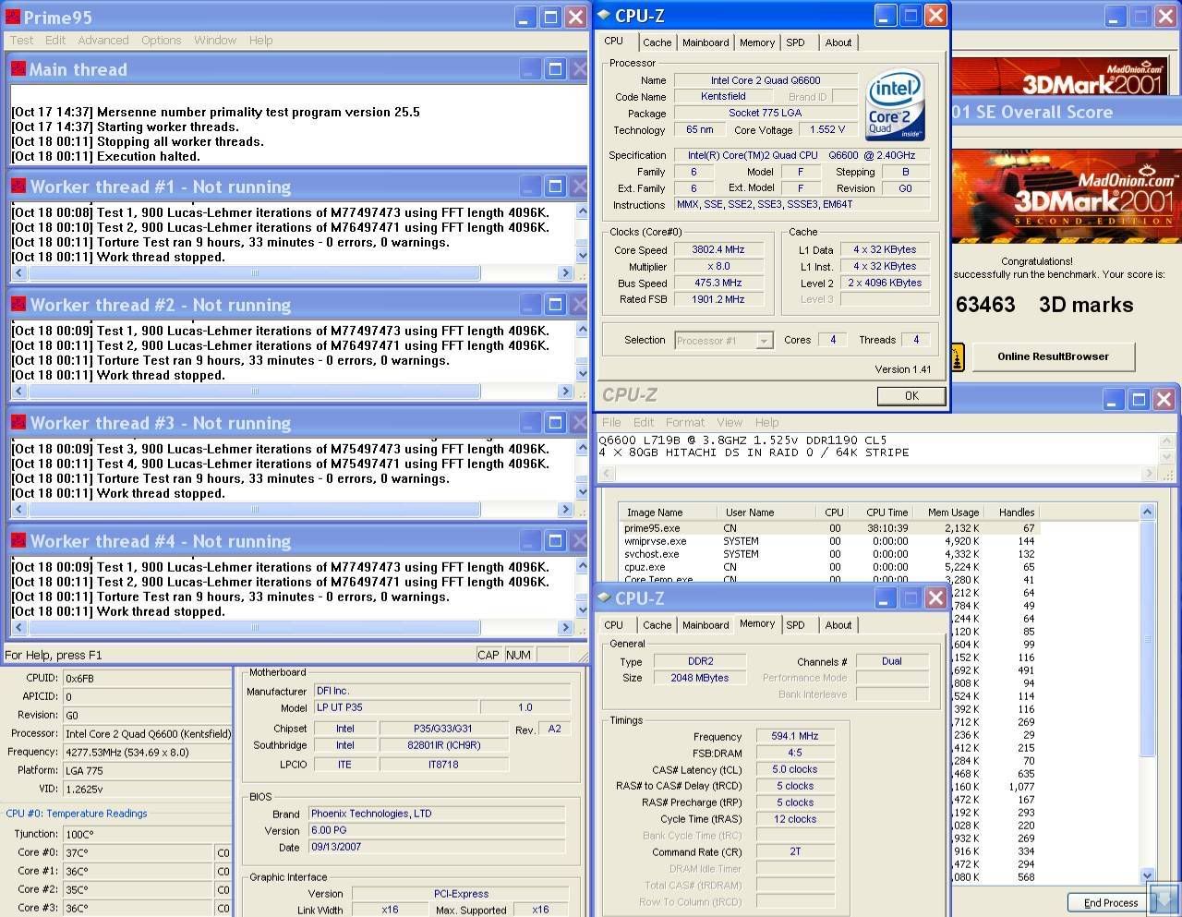Click the Command Rate 2T field

[x=795, y=851]
